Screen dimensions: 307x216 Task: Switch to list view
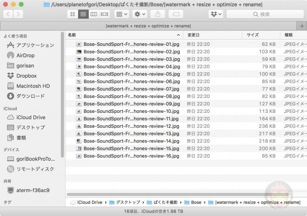(x=83, y=14)
